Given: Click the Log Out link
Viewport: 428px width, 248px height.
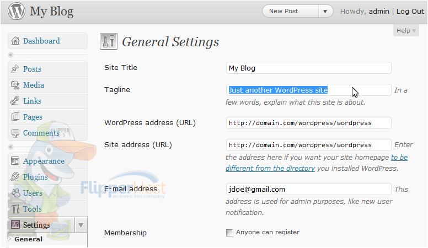Looking at the screenshot, I should 410,11.
